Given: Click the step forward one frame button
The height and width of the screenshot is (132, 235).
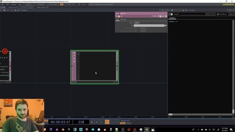Looking at the screenshot, I should click(x=117, y=122).
